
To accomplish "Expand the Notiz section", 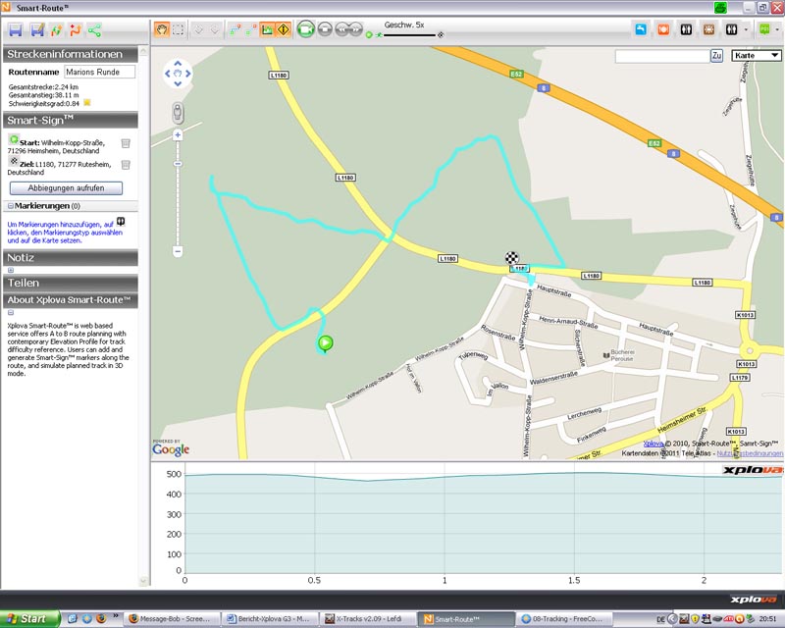I will 11,270.
